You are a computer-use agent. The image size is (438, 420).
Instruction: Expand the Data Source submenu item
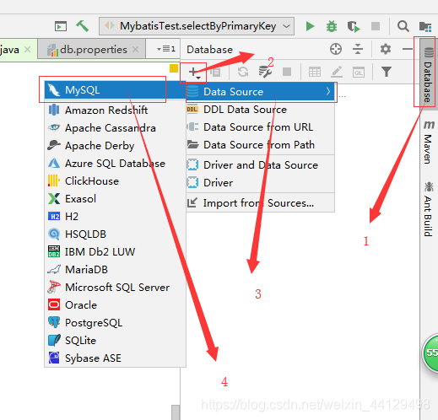(x=260, y=92)
